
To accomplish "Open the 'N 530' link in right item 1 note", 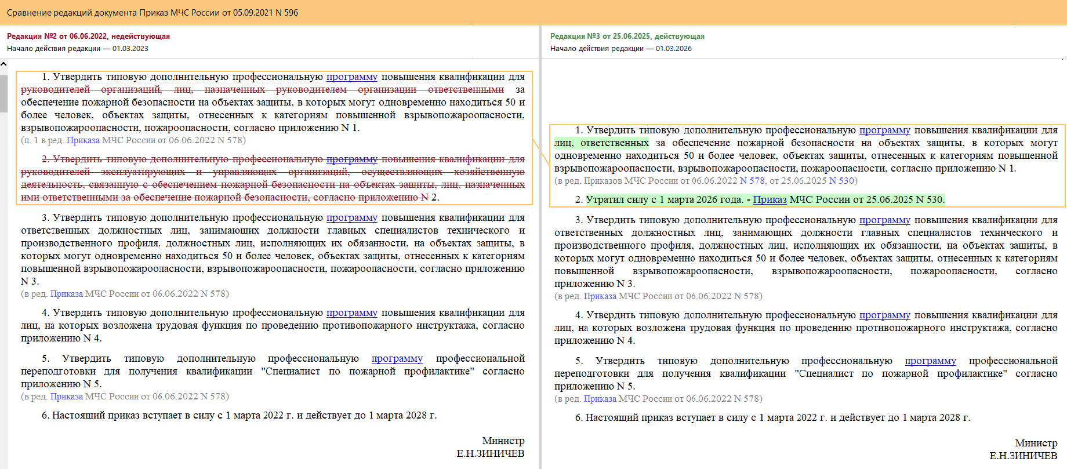I will (841, 181).
